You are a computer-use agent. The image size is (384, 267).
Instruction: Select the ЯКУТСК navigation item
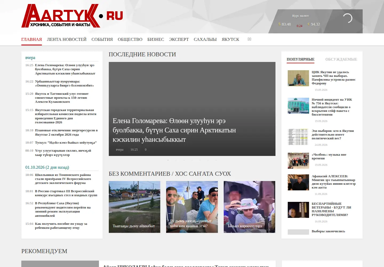pos(230,40)
